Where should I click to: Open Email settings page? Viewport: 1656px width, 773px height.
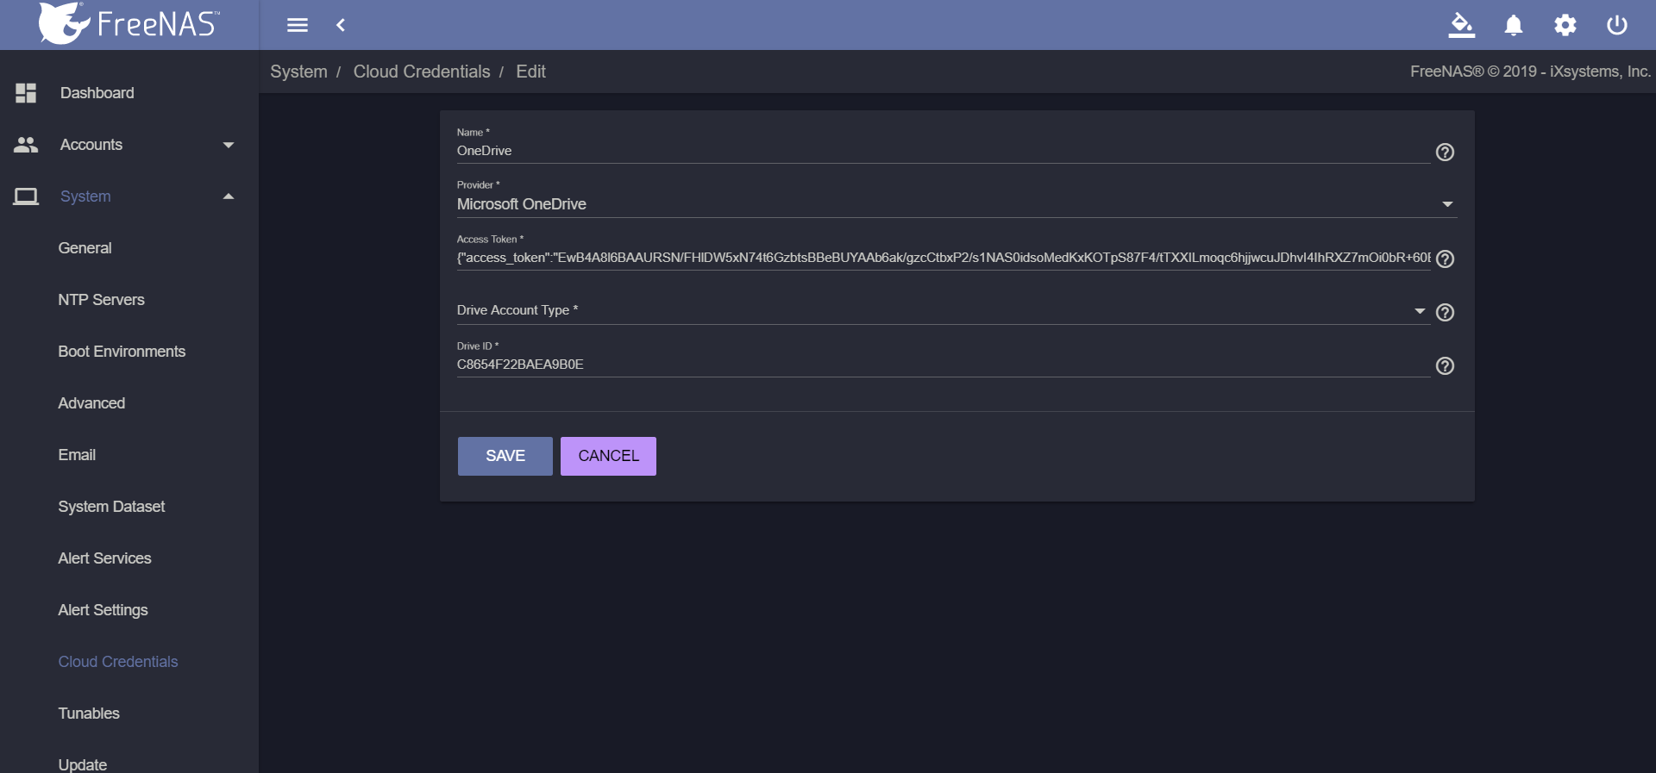pos(77,455)
